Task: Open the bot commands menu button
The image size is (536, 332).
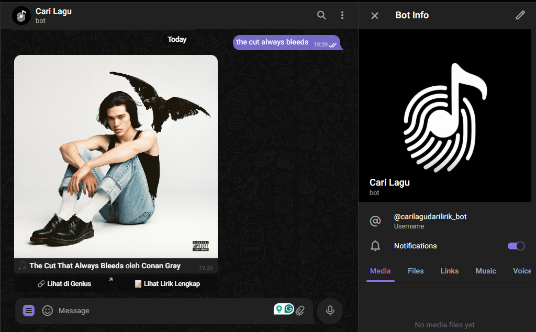Action: [x=29, y=311]
